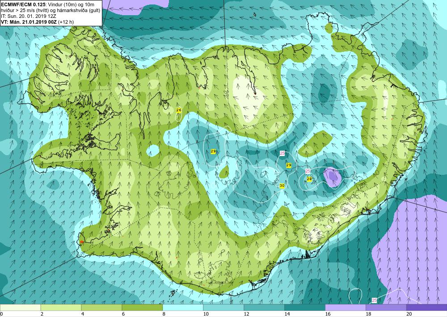Click the legend value 10

(206, 314)
